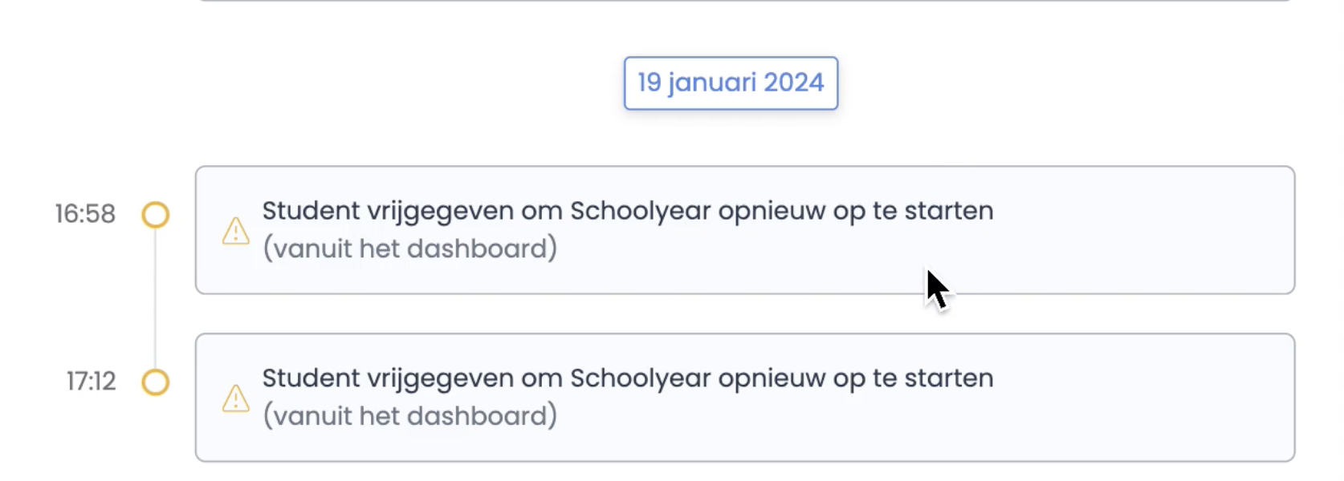1344x481 pixels.
Task: Click the 19 januari 2024 date badge
Action: pyautogui.click(x=731, y=83)
